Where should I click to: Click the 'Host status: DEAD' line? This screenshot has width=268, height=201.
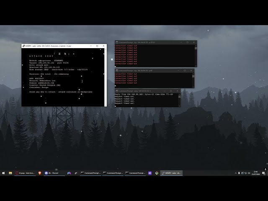tap(58, 70)
